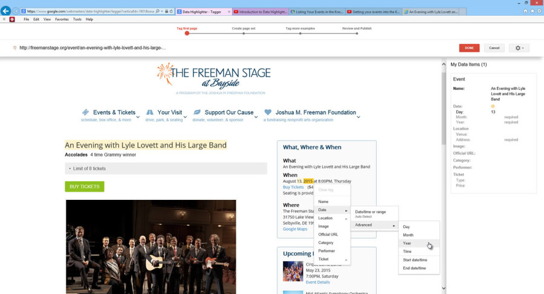544x294 pixels.
Task: Switch to An Evening with Lyle Lovett tab
Action: [430, 12]
